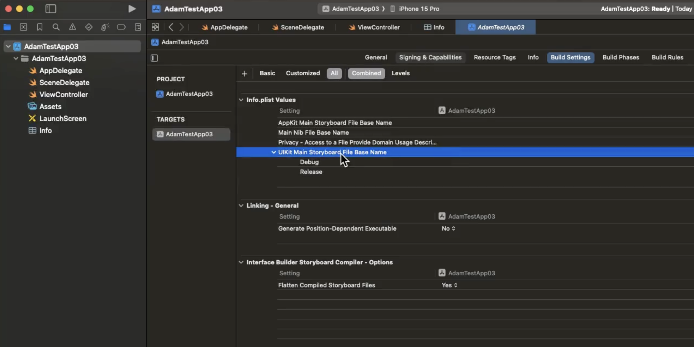The height and width of the screenshot is (347, 694).
Task: Select AdamTestApp03 under PROJECT
Action: click(x=189, y=94)
